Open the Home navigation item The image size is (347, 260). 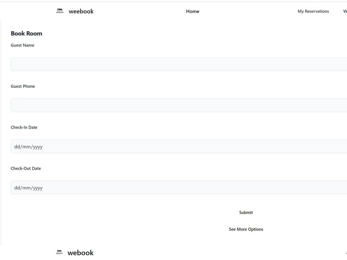pyautogui.click(x=193, y=11)
